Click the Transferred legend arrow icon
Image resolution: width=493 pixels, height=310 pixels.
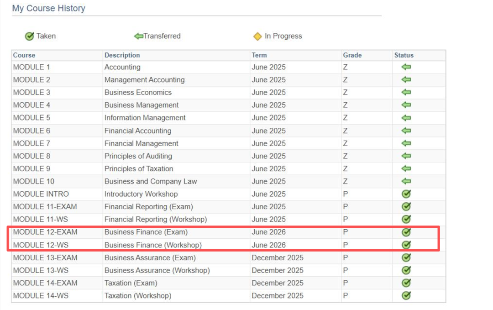click(138, 36)
